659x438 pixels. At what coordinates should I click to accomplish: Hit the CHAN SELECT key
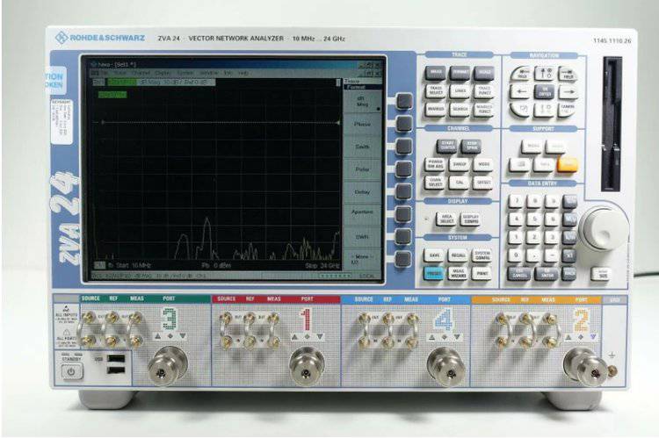(436, 183)
